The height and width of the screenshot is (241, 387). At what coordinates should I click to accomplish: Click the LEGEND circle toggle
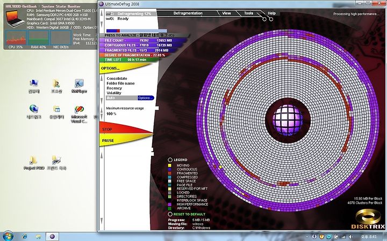pyautogui.click(x=170, y=160)
